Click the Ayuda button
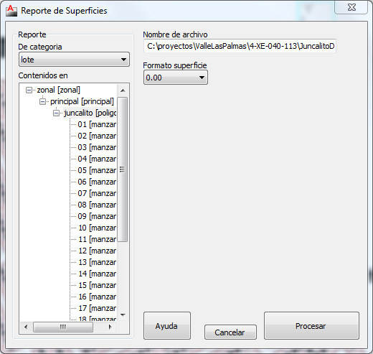Image resolution: width=373 pixels, height=354 pixels. click(167, 326)
